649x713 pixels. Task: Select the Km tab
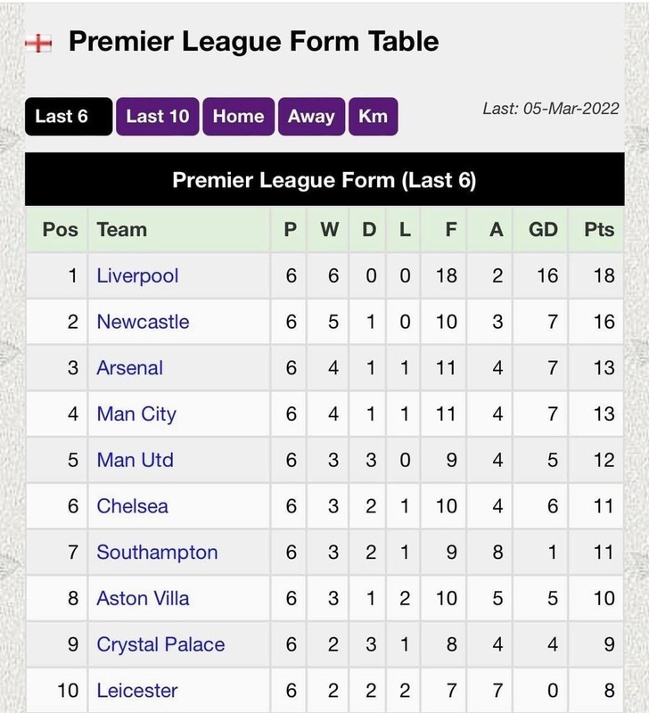374,117
